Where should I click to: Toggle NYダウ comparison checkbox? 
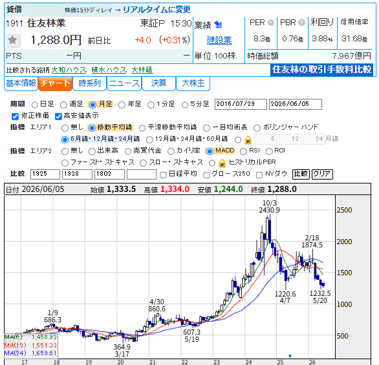pos(259,175)
